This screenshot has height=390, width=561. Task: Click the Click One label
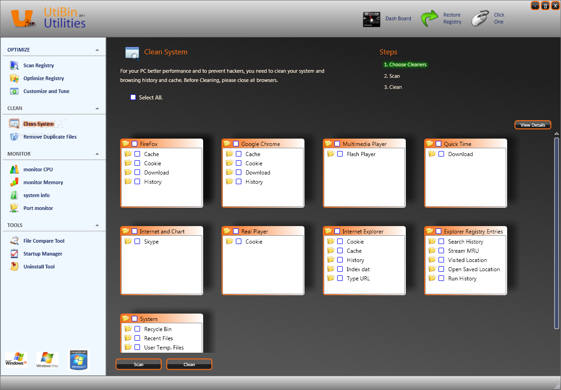coord(499,18)
